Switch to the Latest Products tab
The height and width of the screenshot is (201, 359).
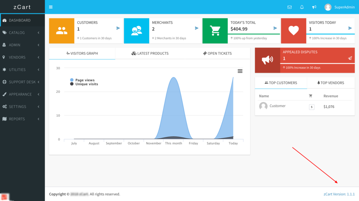(x=150, y=54)
